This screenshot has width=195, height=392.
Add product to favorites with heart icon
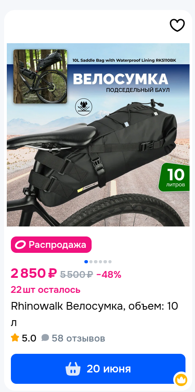pos(177,25)
